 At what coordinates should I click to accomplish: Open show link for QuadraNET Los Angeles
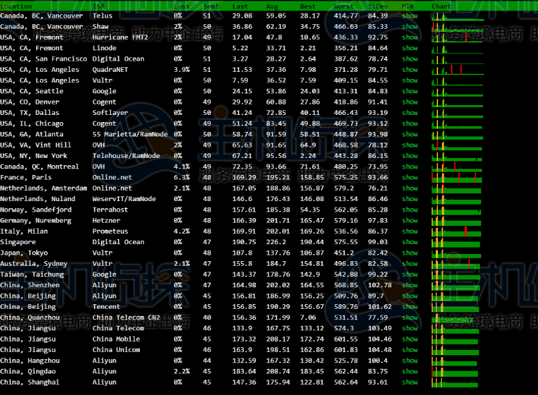coord(410,70)
